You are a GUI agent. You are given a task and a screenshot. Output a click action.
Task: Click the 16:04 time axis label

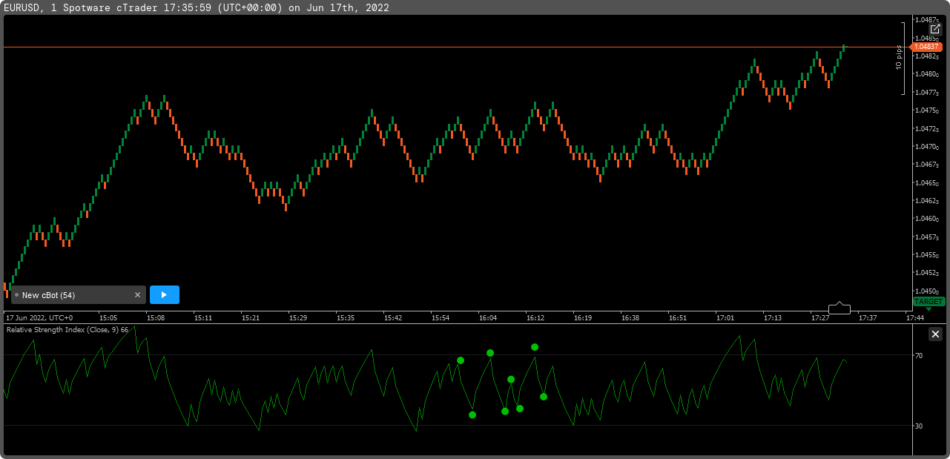(488, 317)
